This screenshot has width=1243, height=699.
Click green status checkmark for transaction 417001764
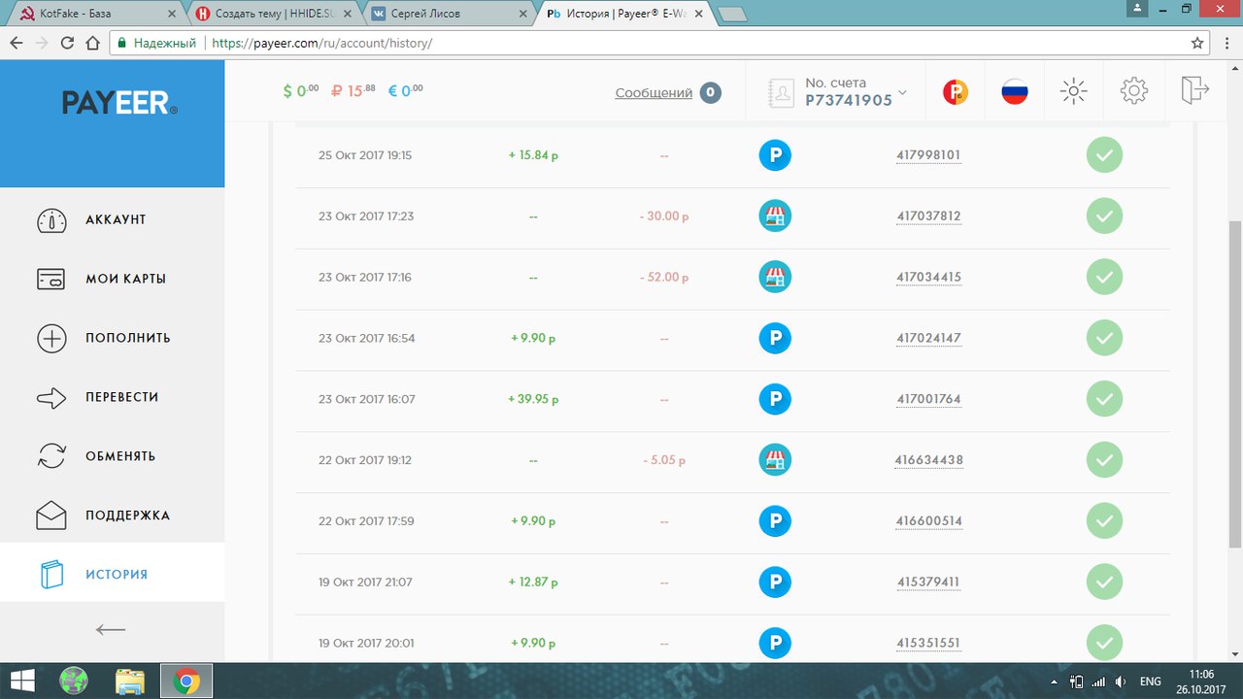pos(1103,399)
